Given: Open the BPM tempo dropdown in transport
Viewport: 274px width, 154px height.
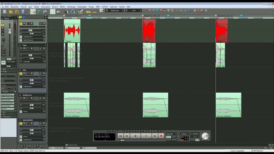Looking at the screenshot, I should 195,134.
